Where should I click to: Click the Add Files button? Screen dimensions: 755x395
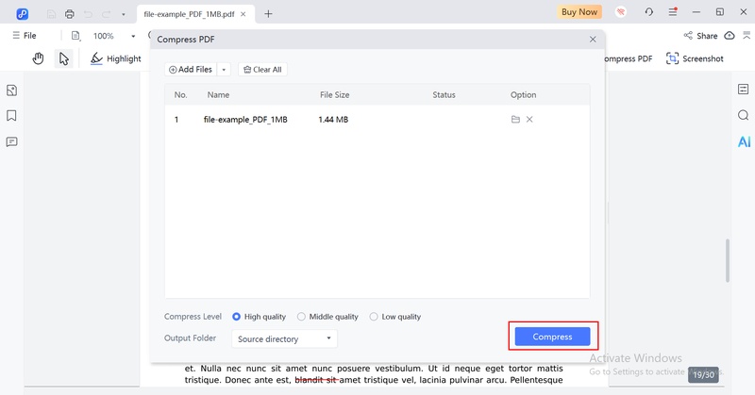click(191, 69)
